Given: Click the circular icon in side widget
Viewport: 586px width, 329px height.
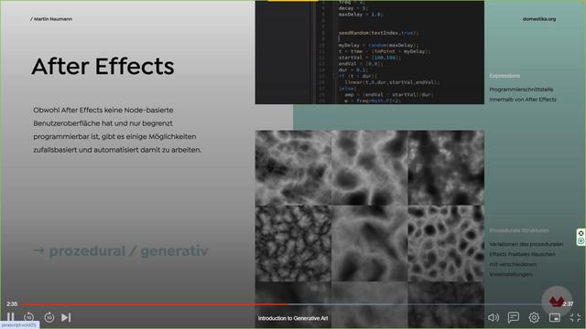Looking at the screenshot, I should coord(581,241).
